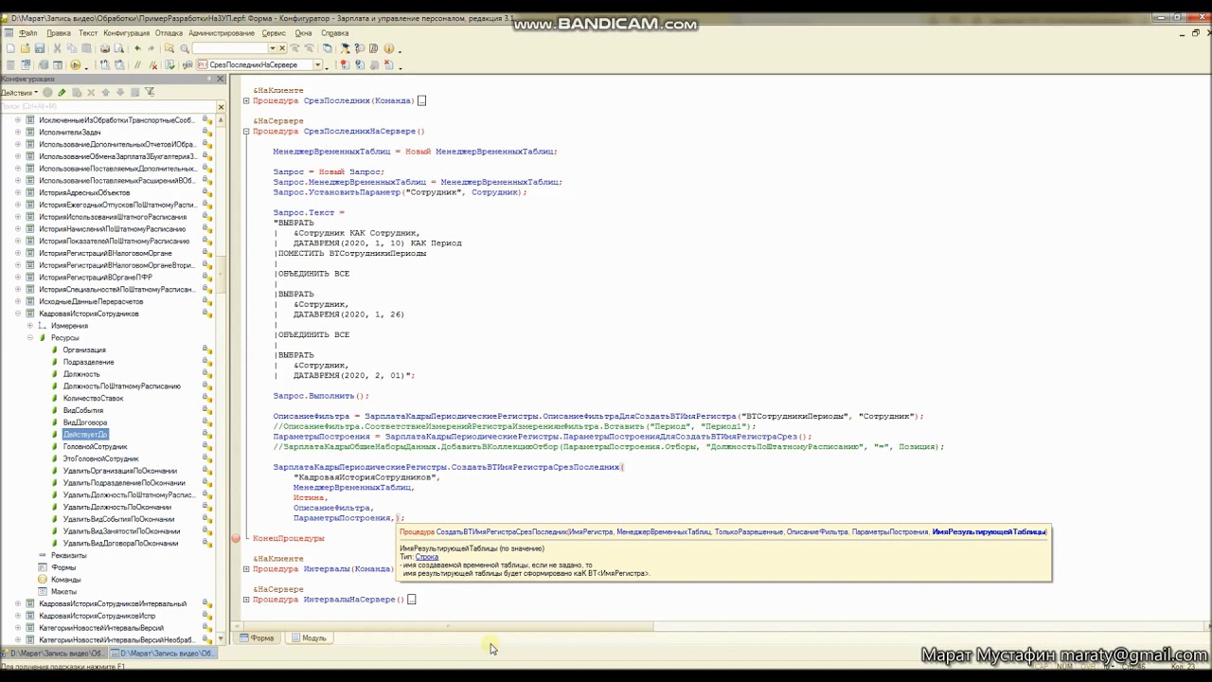Clear the configuration tree search field

[221, 106]
